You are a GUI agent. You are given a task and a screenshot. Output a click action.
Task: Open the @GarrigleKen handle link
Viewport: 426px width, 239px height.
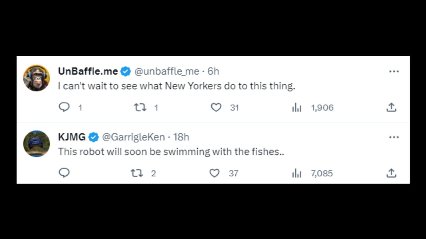click(133, 137)
